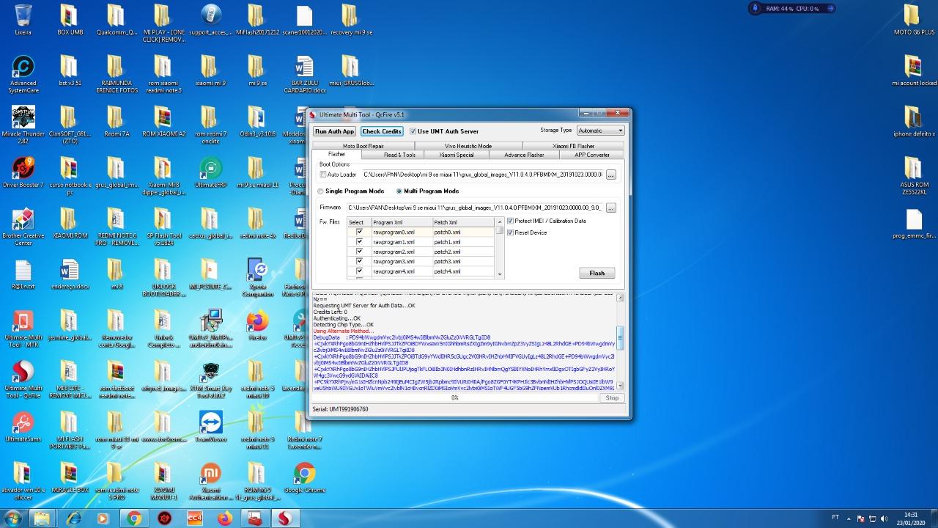Launch Google Chrome desktop shortcut
Screen dimensions: 938x528
pos(304,477)
